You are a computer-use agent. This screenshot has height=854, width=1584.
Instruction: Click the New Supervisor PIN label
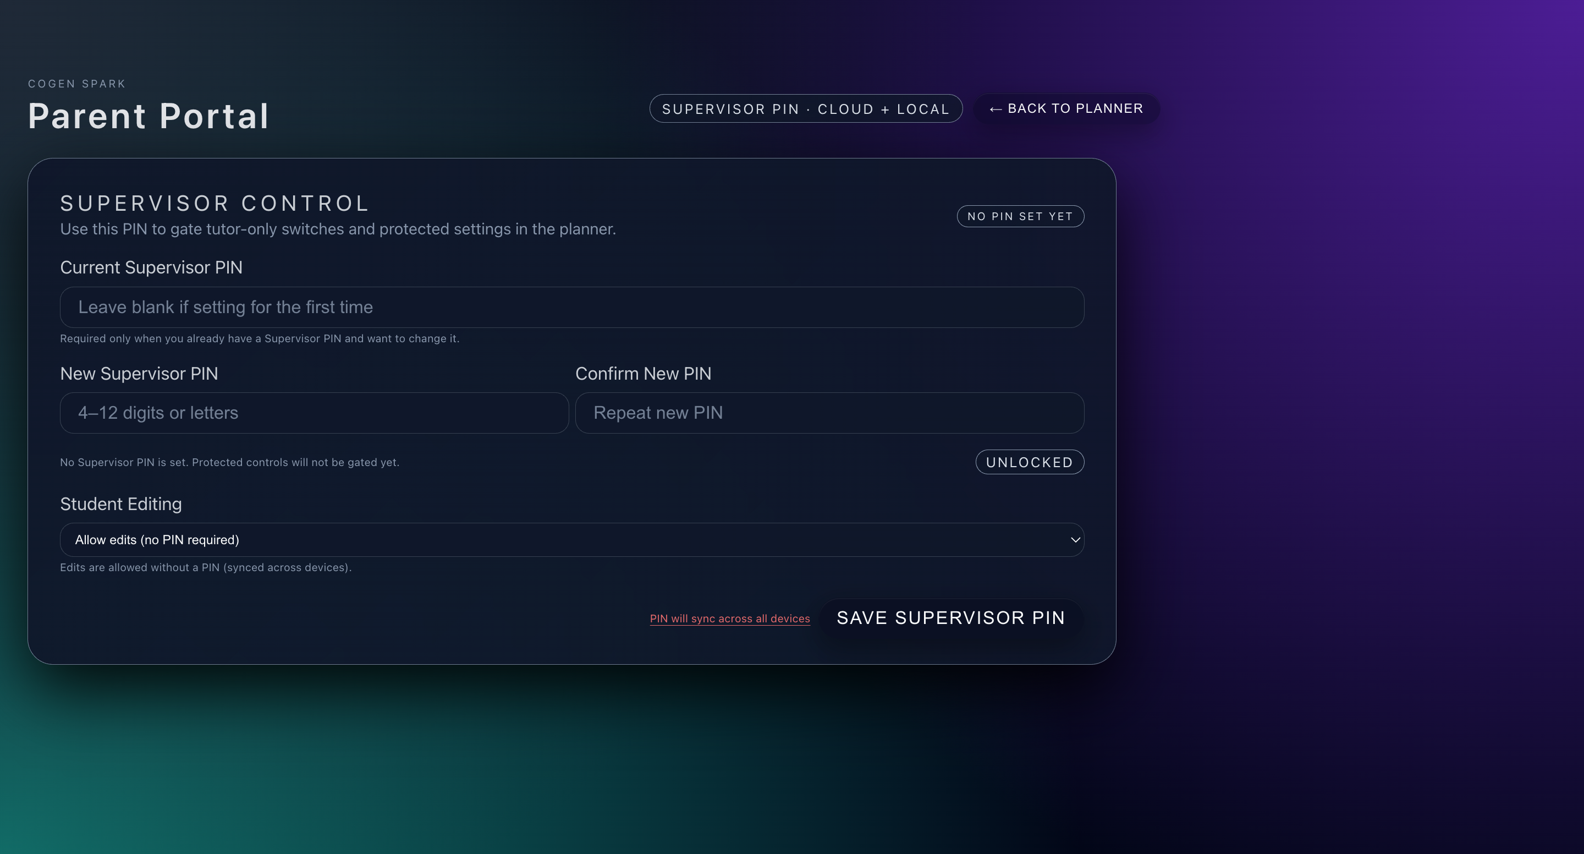[139, 374]
